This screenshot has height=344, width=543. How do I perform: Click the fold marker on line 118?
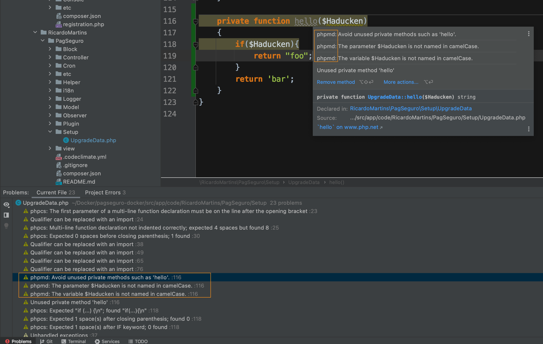[195, 44]
